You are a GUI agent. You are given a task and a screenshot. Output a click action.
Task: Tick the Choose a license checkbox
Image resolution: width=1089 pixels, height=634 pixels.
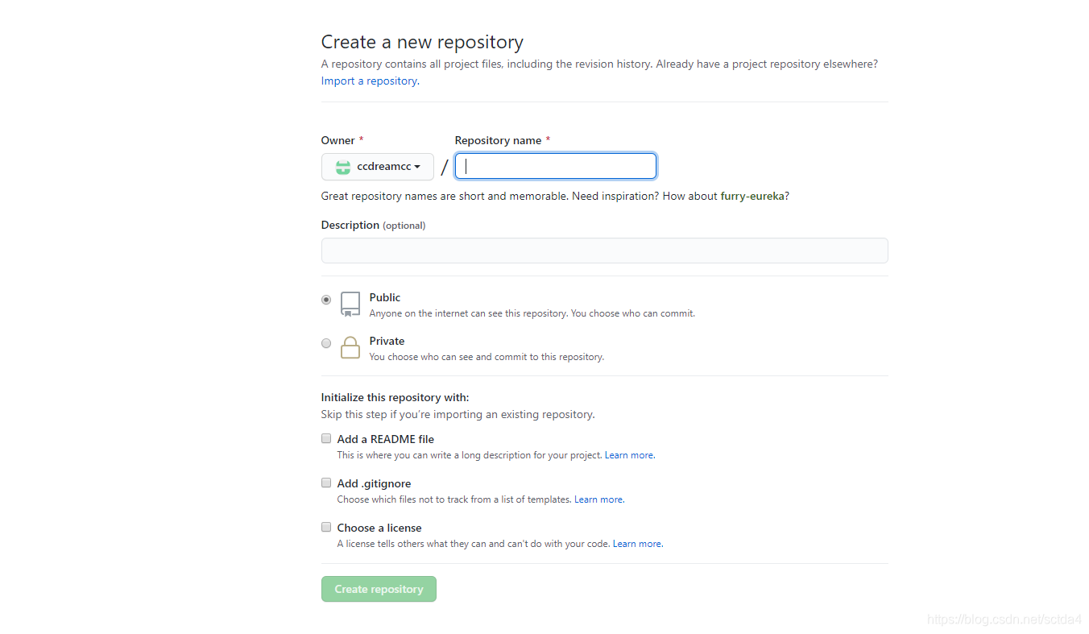326,527
